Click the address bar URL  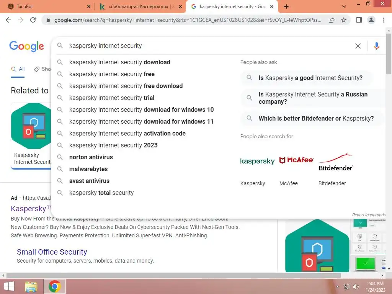[x=188, y=20]
